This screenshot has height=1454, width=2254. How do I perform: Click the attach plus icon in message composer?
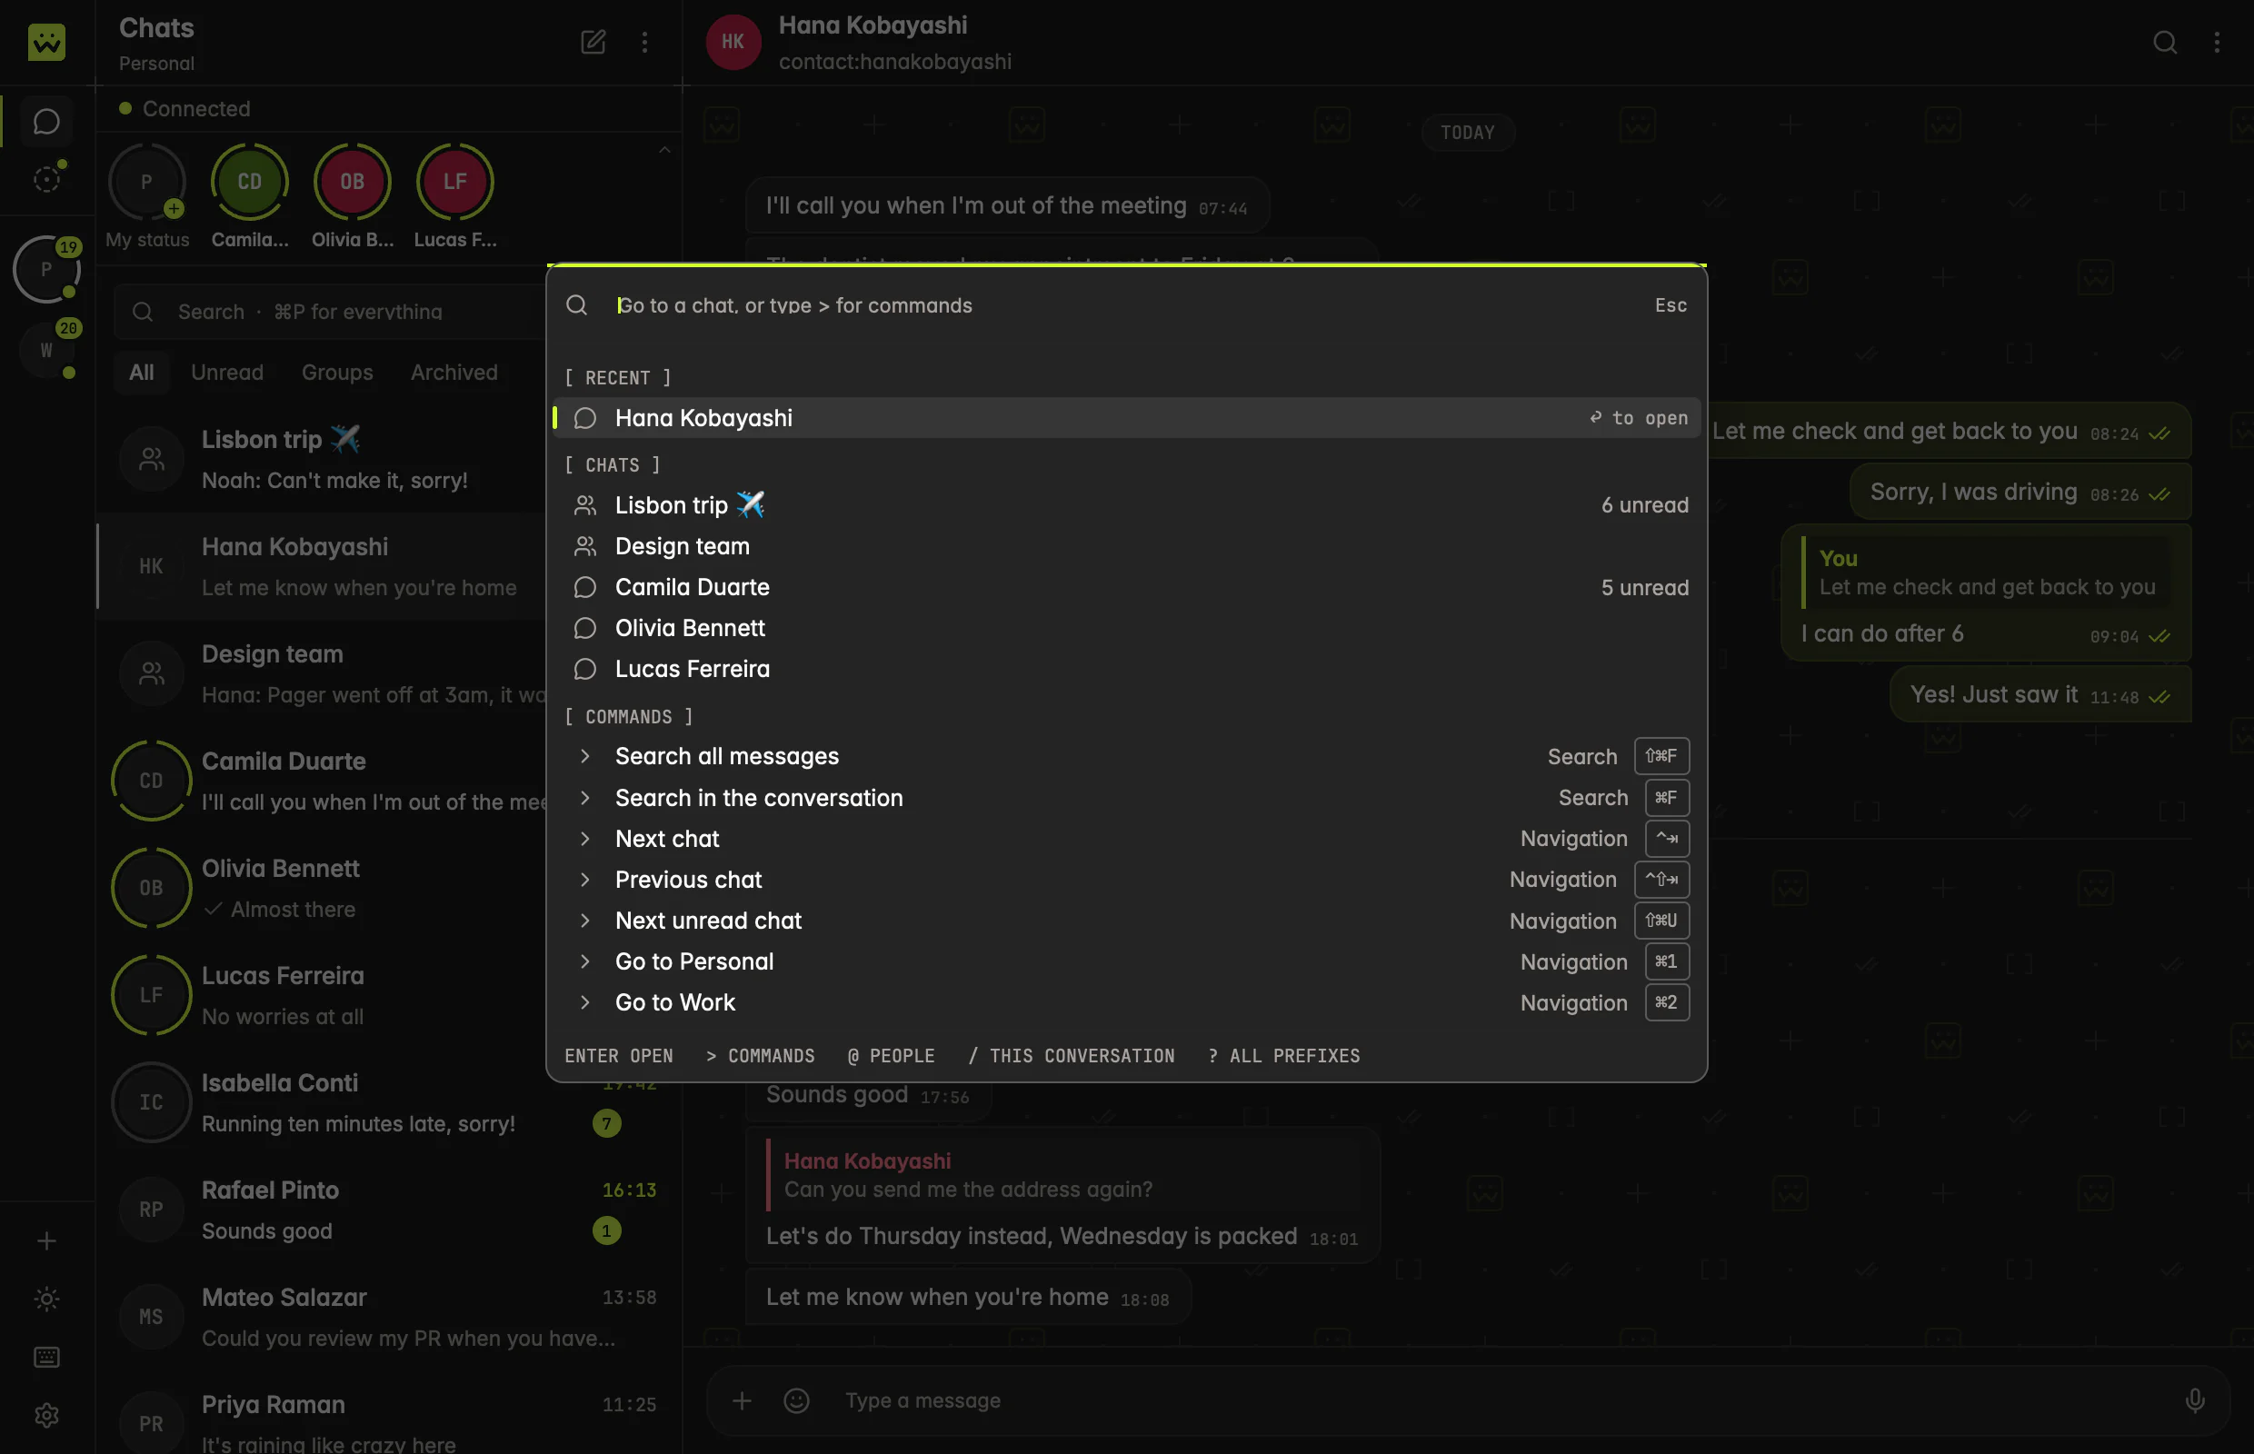click(743, 1400)
